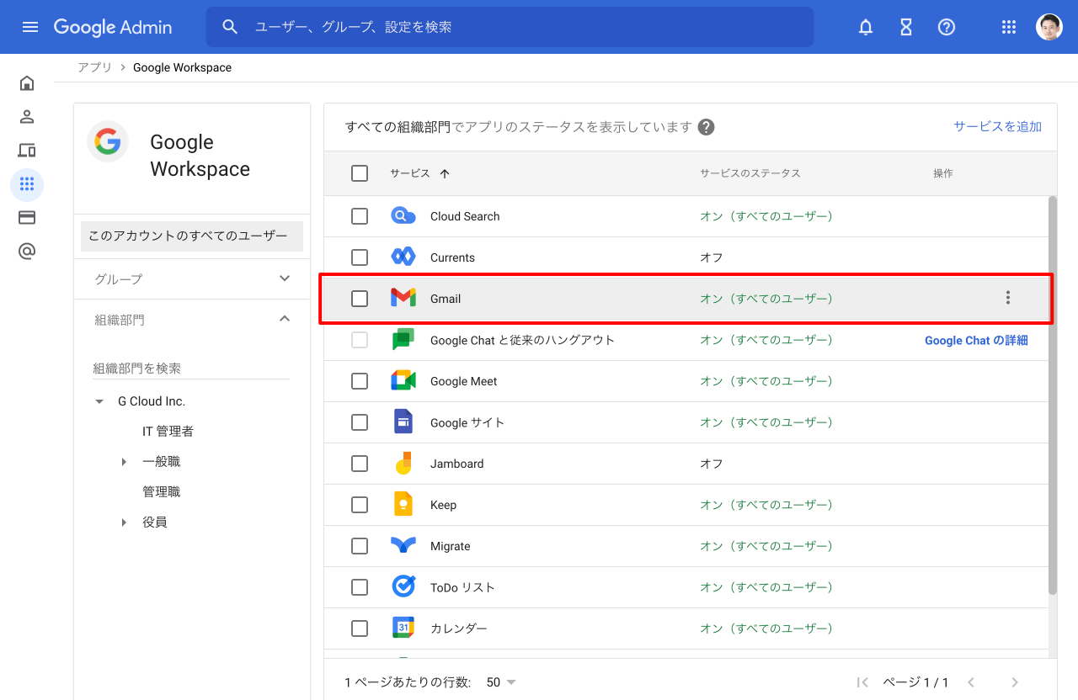Collapse the G Cloud Inc. tree node
Image resolution: width=1078 pixels, height=700 pixels.
pyautogui.click(x=99, y=402)
